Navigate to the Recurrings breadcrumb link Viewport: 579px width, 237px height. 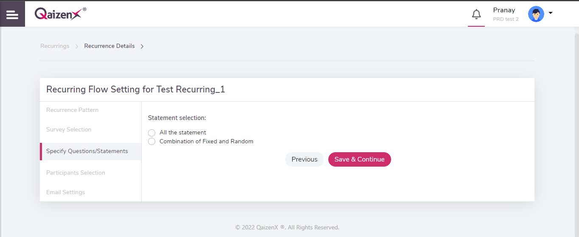click(x=55, y=46)
